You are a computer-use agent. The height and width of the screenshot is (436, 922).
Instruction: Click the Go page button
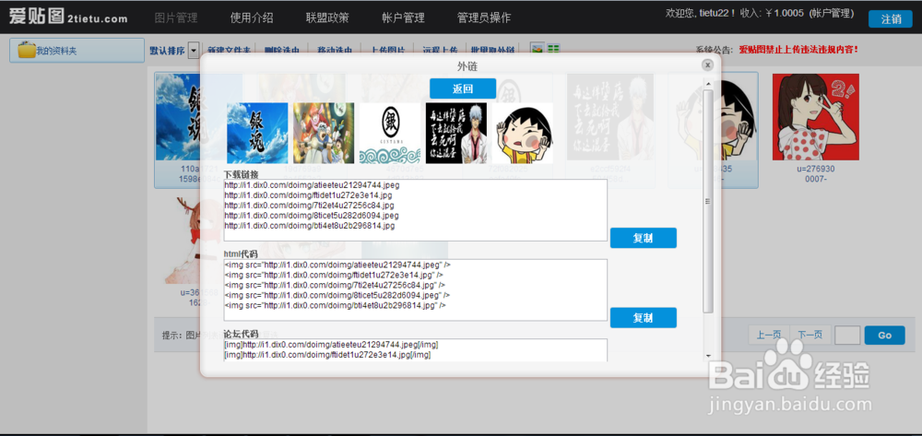pyautogui.click(x=884, y=336)
